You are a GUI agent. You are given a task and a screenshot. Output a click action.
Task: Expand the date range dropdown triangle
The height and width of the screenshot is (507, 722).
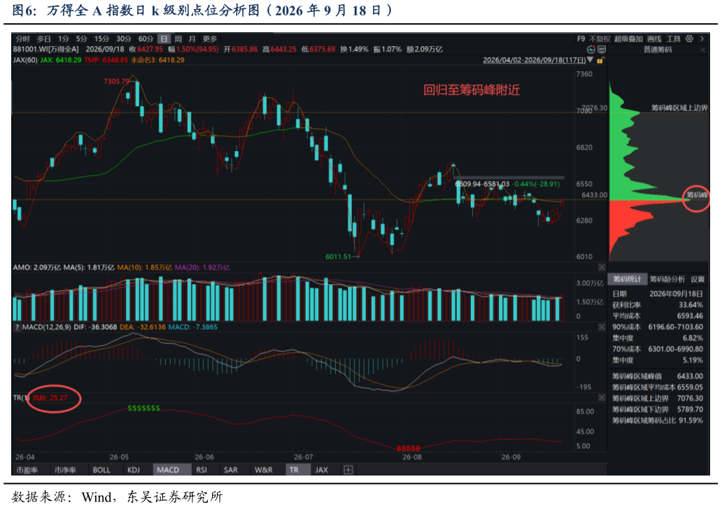590,60
